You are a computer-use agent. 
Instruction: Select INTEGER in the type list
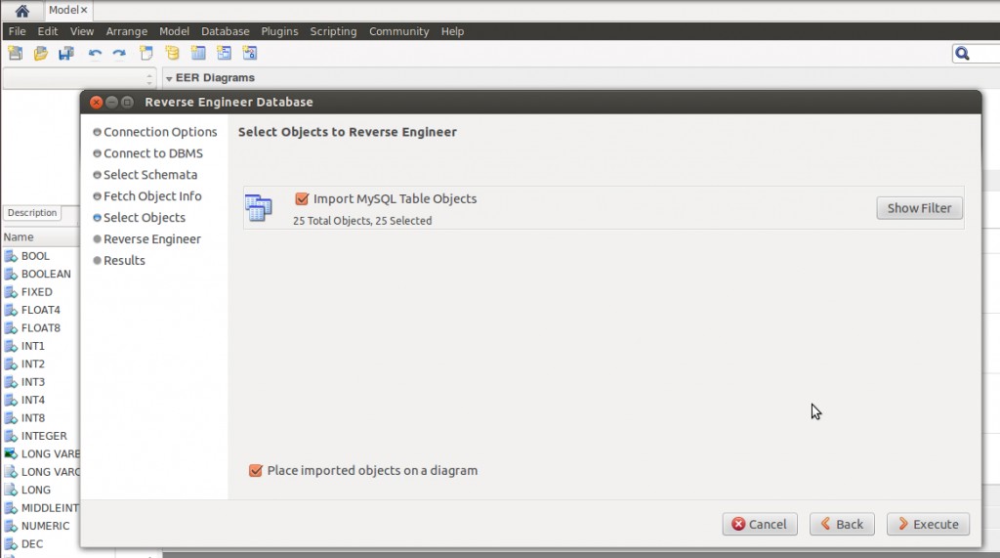tap(43, 436)
